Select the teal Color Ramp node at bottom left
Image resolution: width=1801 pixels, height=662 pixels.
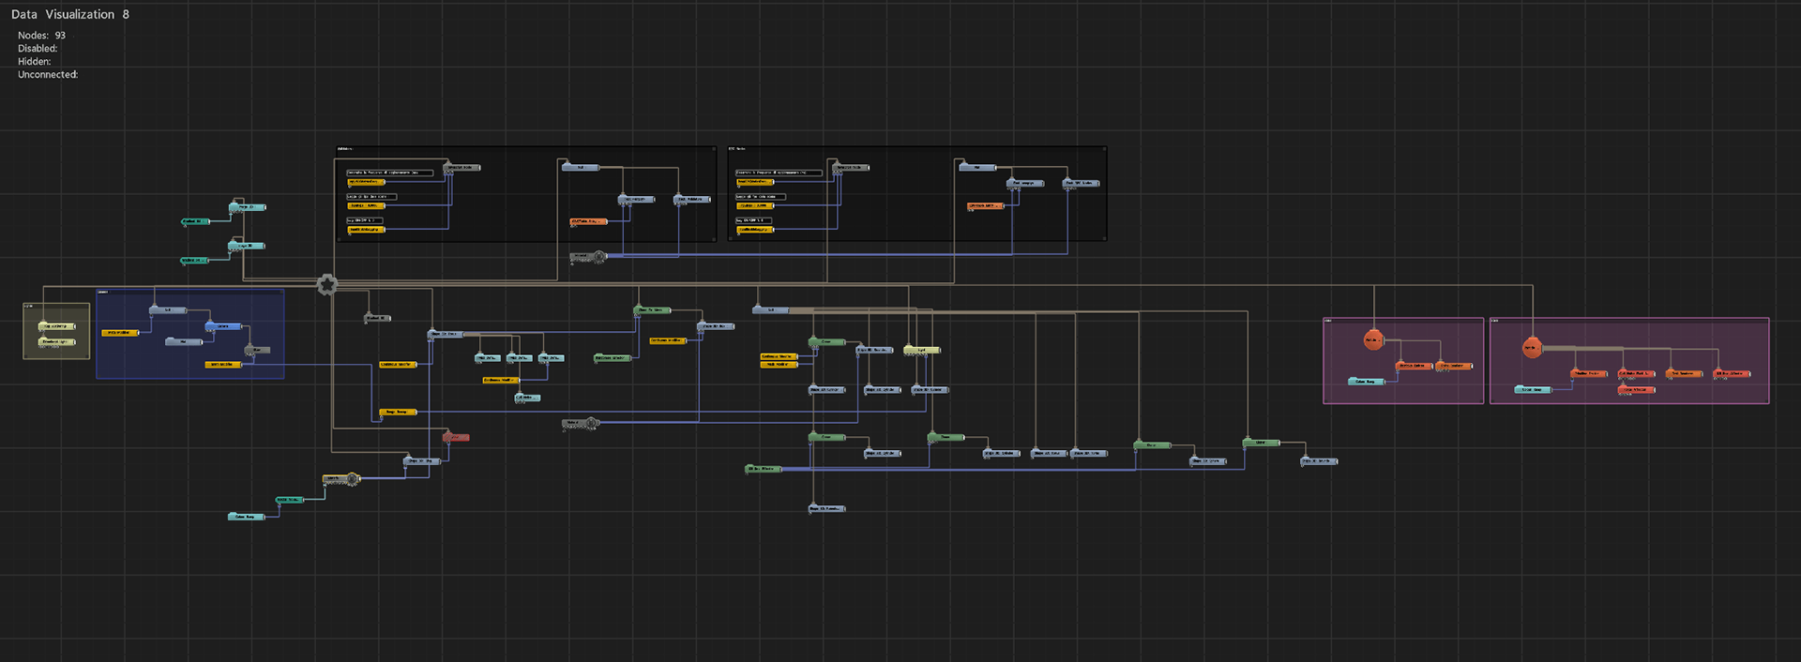[x=247, y=517]
